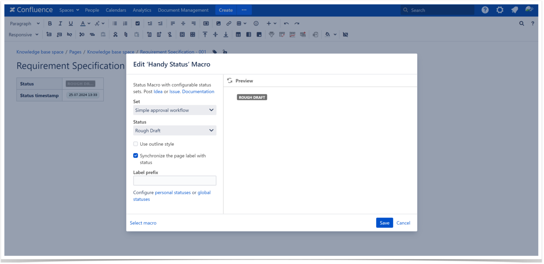544x264 pixels.
Task: Undo the last action
Action: 286,23
